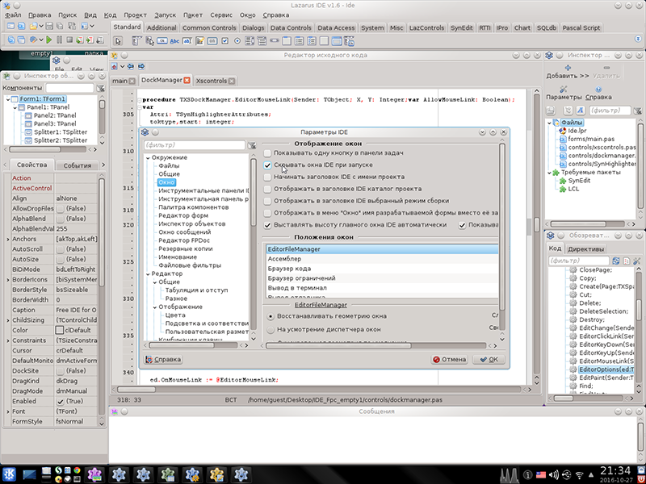Image resolution: width=646 pixels, height=484 pixels.
Task: Pick the TMemo component icon
Action: pos(199,41)
